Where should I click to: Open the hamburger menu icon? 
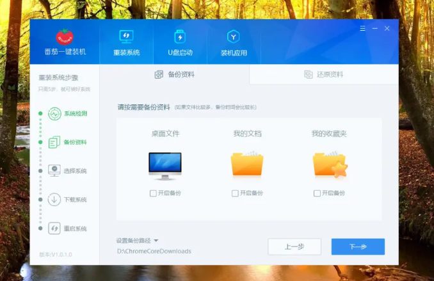point(362,28)
